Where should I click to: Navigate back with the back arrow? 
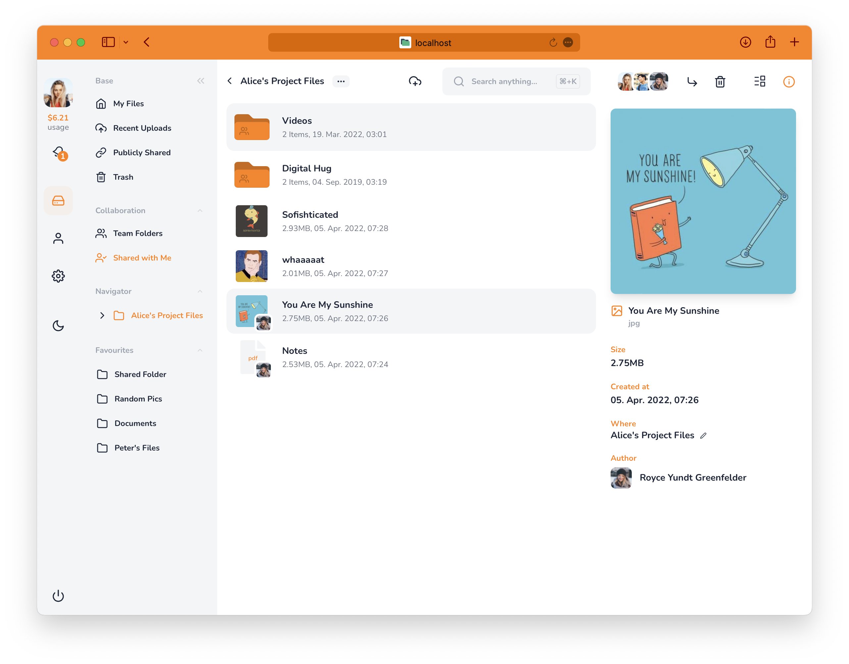(x=229, y=81)
